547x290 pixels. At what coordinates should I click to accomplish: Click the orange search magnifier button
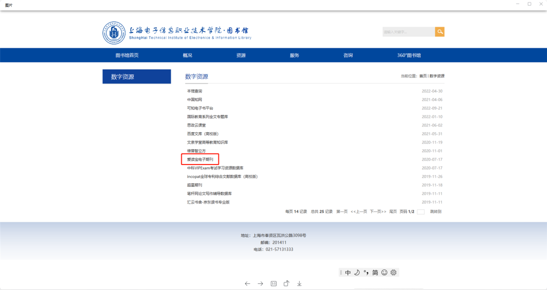[440, 32]
